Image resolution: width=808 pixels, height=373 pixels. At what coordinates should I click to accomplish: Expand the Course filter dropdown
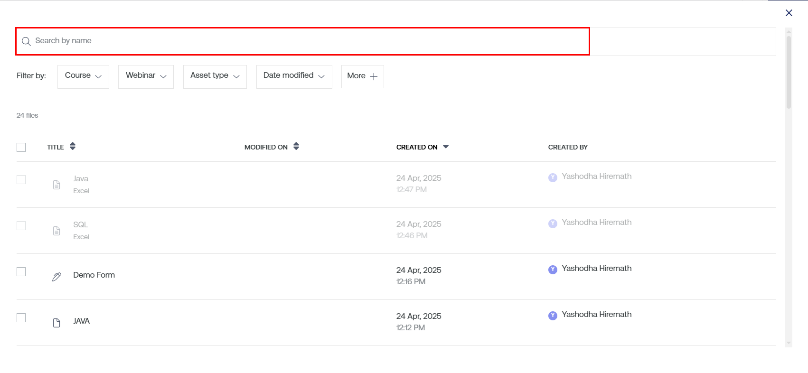click(83, 76)
